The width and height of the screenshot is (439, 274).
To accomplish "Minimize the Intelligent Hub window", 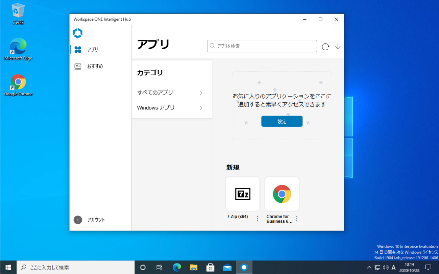I will click(x=305, y=19).
